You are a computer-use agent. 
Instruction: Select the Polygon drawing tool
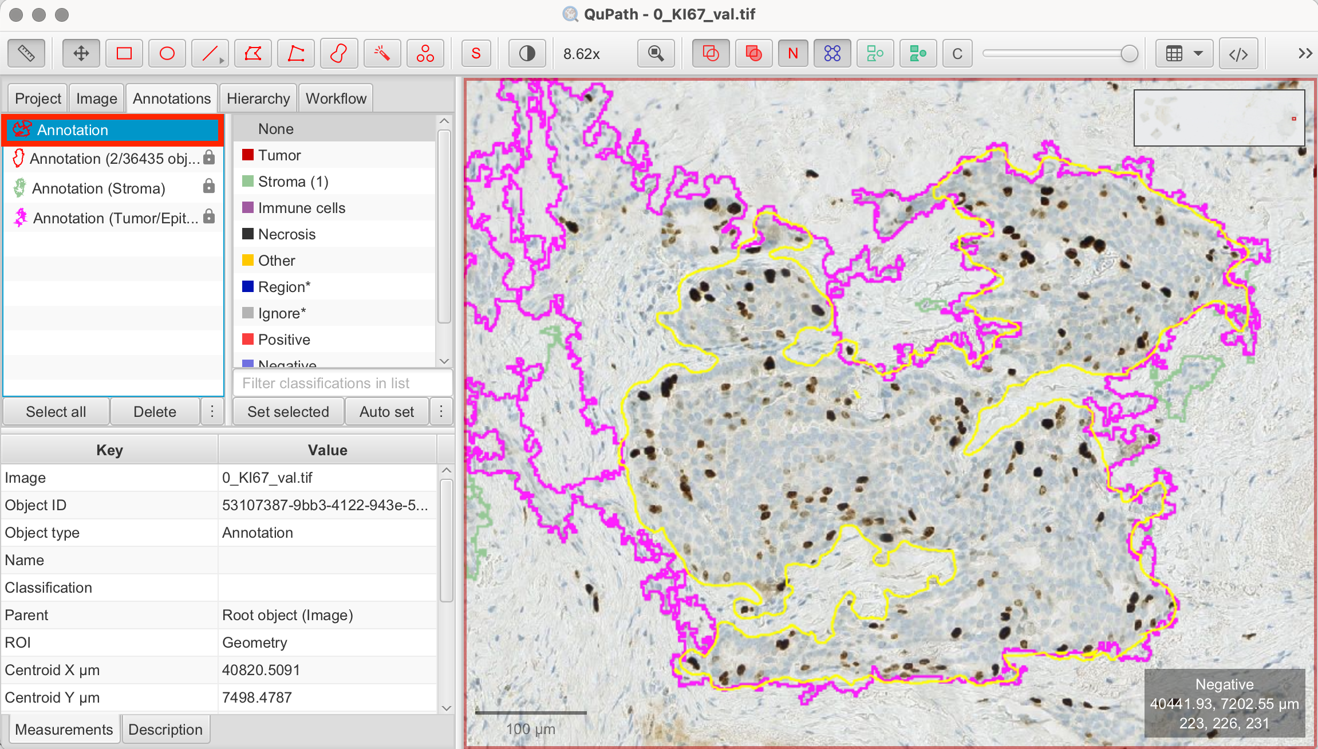coord(253,54)
